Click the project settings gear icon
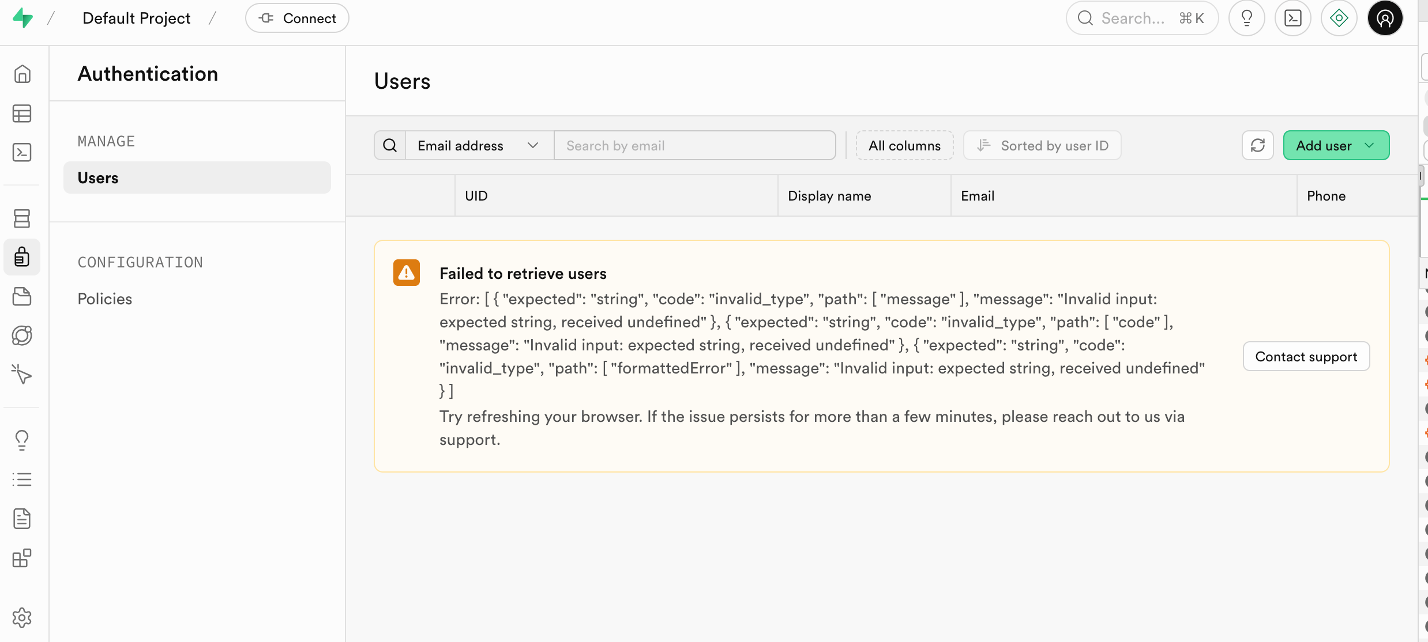 click(x=22, y=618)
